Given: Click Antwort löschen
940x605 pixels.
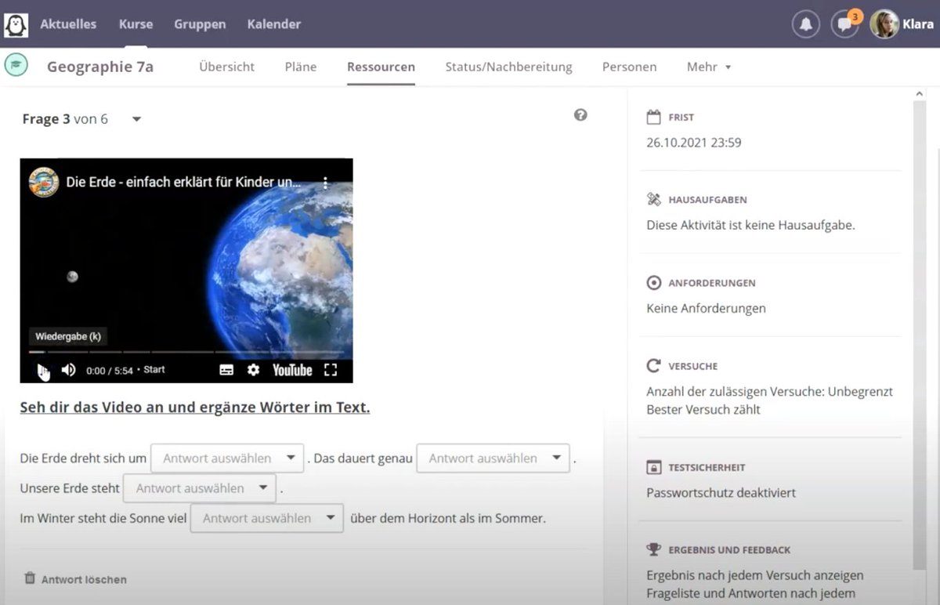Looking at the screenshot, I should point(84,580).
